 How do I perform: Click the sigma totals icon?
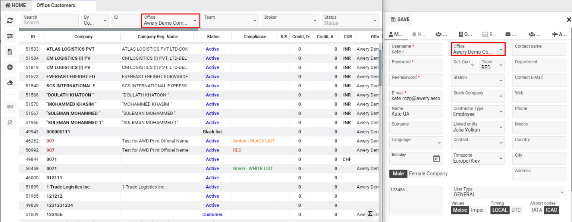click(370, 214)
